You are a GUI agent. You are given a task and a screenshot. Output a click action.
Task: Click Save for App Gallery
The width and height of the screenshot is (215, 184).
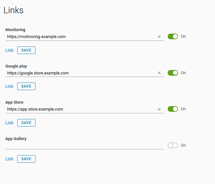click(26, 159)
